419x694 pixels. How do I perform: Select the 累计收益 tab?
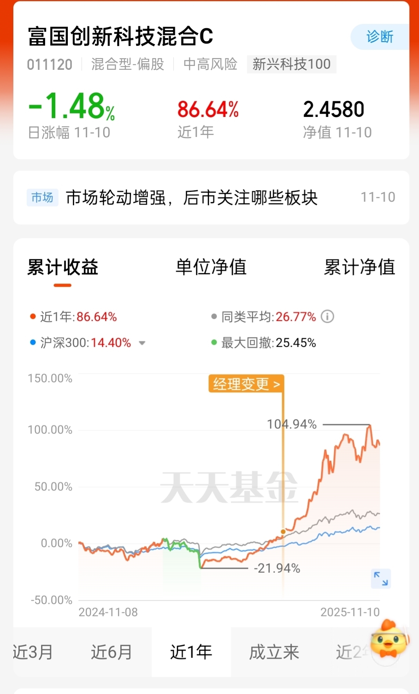pos(63,267)
